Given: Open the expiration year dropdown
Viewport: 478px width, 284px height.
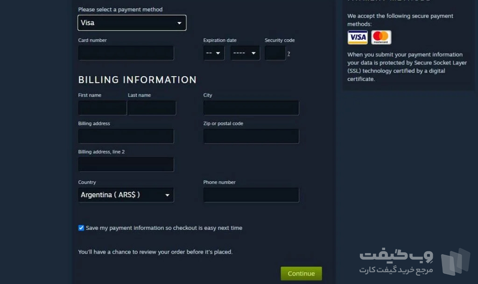Looking at the screenshot, I should (x=245, y=53).
